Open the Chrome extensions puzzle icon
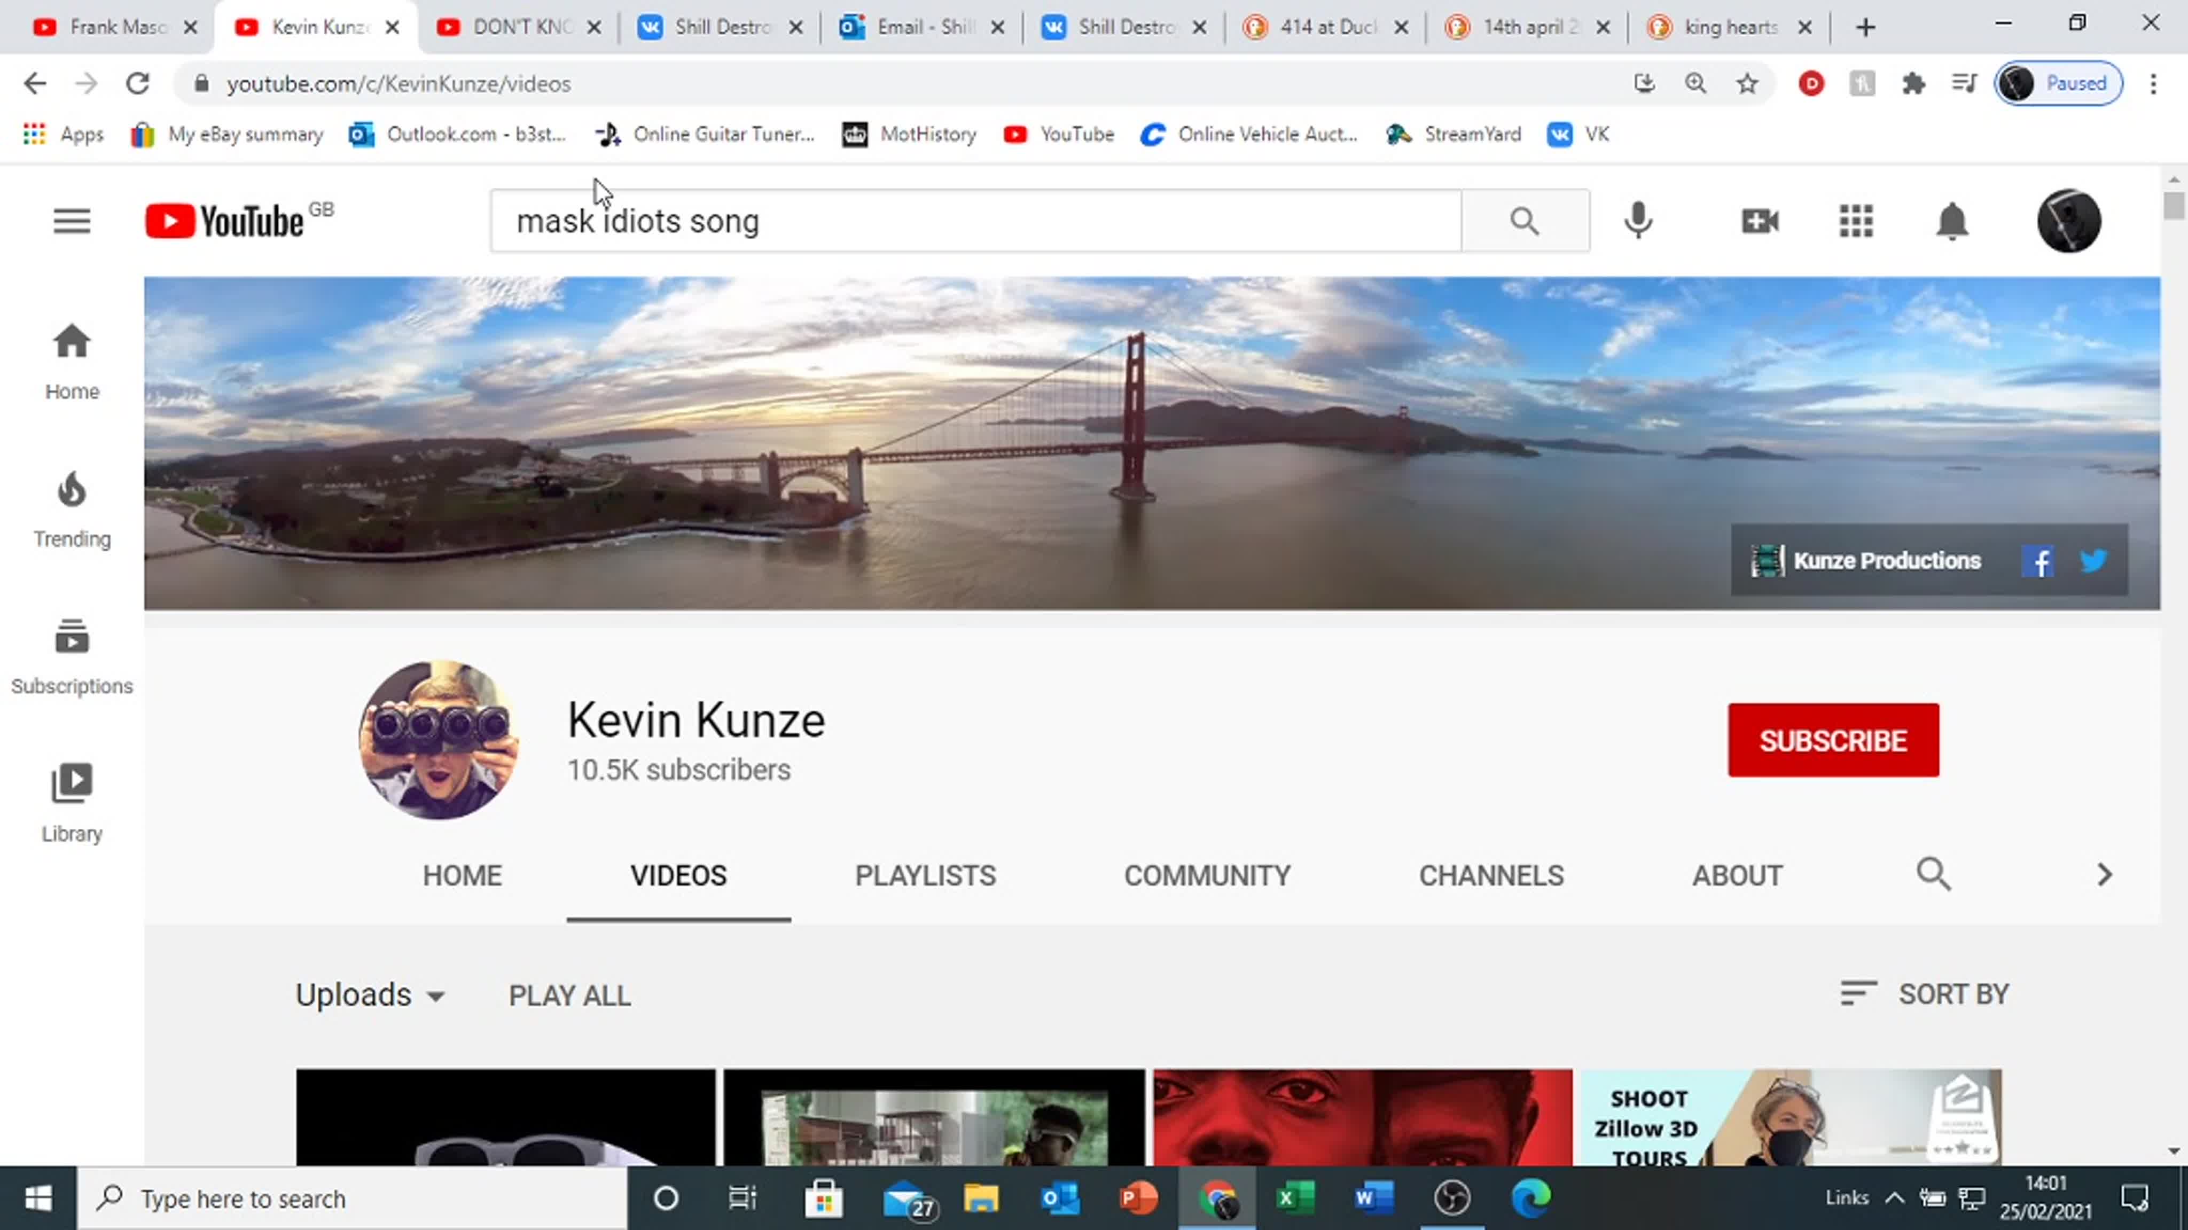2188x1230 pixels. (1913, 83)
